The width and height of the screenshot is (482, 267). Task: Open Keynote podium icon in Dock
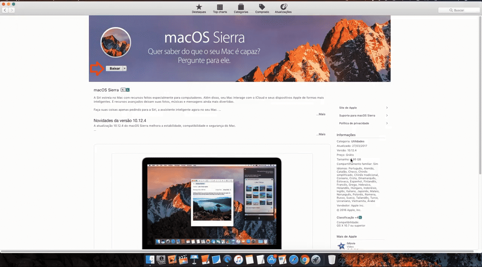pyautogui.click(x=194, y=260)
